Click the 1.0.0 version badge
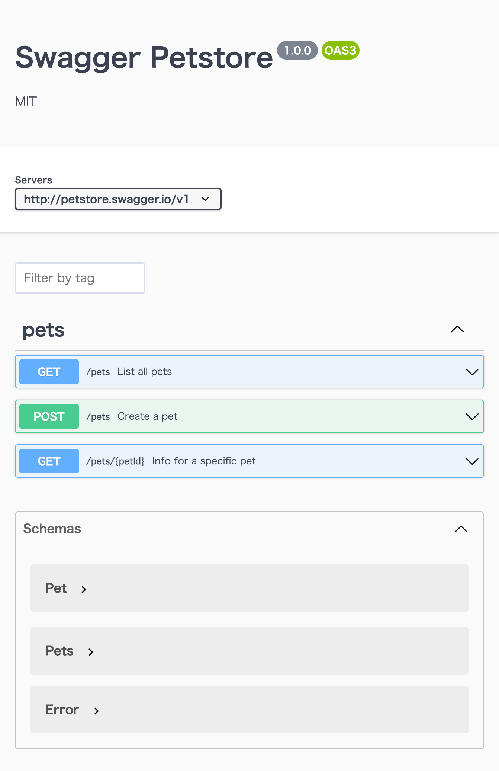The height and width of the screenshot is (771, 499). pyautogui.click(x=297, y=50)
